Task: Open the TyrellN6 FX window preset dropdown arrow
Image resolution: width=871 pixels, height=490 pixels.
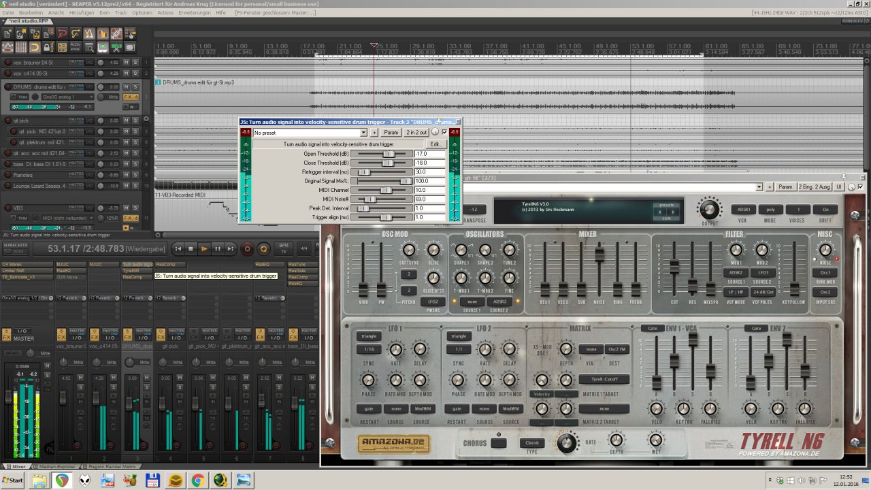Action: point(759,186)
